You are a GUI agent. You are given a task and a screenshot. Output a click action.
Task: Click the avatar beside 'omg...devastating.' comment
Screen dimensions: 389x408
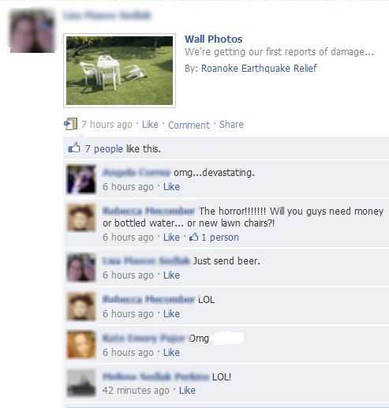click(81, 179)
